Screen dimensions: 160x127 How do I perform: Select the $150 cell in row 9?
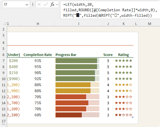click(13, 73)
